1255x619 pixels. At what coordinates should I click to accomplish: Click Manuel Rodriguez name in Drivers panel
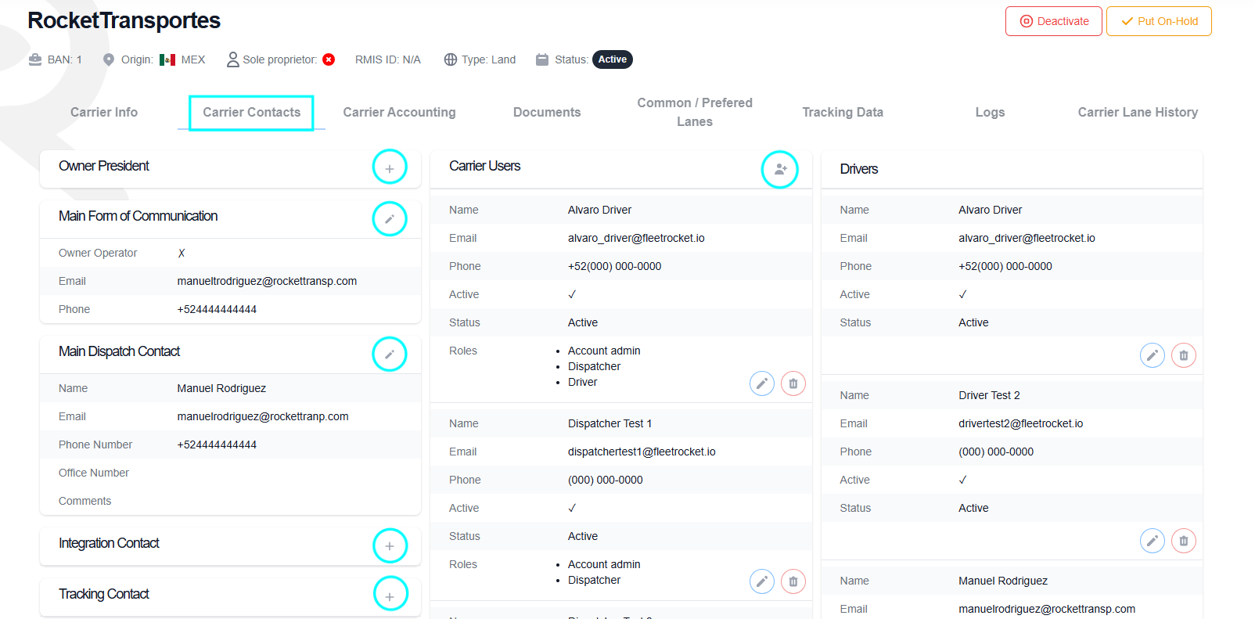tap(1003, 581)
